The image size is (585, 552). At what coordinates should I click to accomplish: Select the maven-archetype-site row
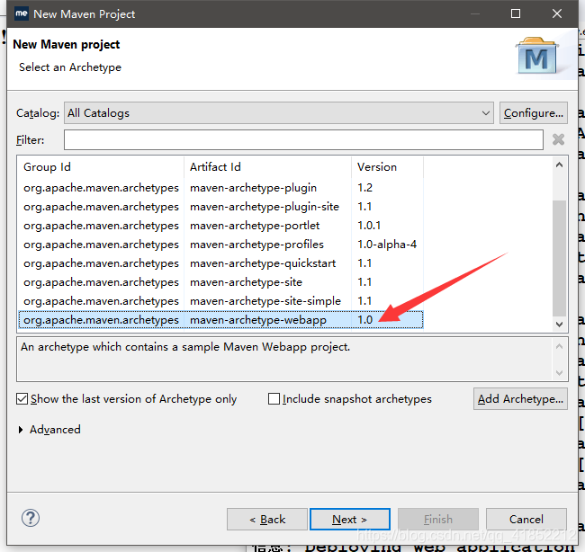click(x=220, y=282)
